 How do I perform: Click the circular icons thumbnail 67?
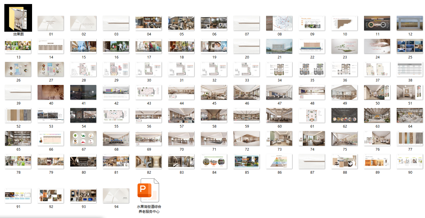pyautogui.click(x=83, y=139)
